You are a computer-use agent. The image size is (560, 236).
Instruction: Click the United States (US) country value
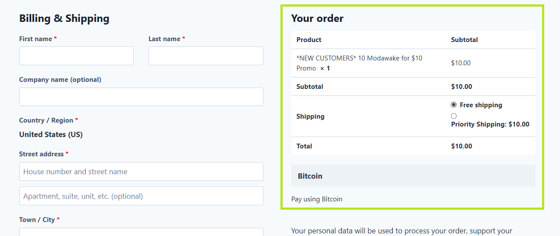pos(51,134)
